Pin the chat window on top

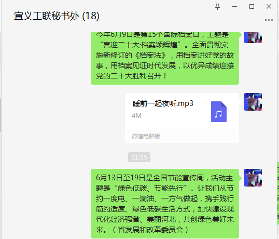217,7
